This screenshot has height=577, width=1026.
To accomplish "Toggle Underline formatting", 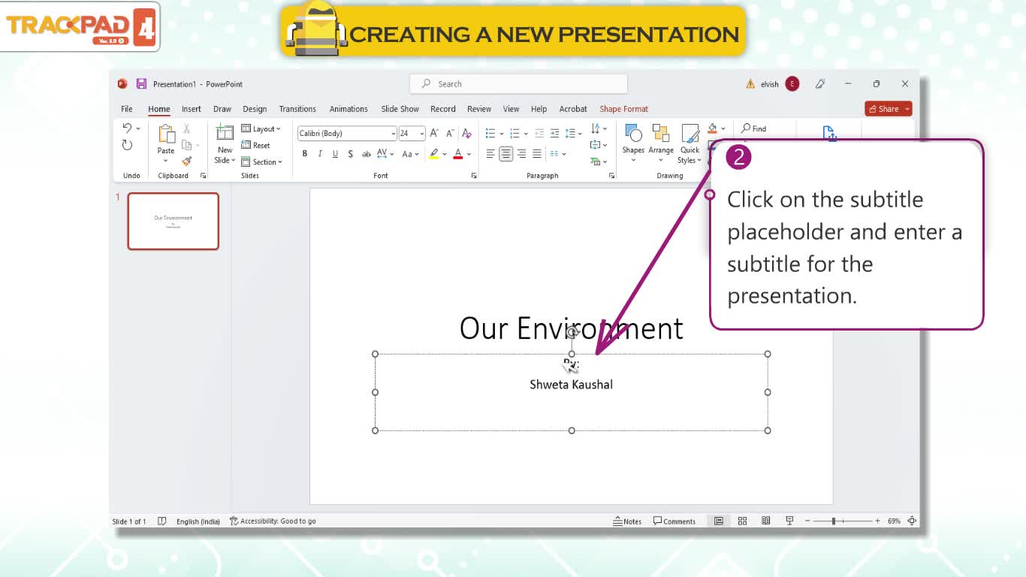I will pos(335,154).
